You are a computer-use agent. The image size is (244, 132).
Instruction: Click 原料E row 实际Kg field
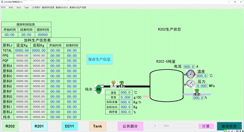39,86
